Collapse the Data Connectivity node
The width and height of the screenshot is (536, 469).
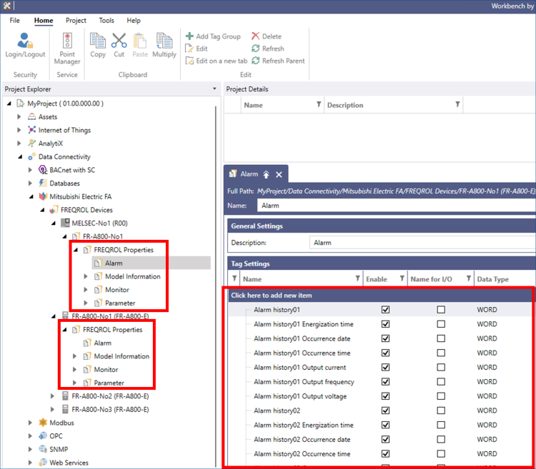coord(20,156)
